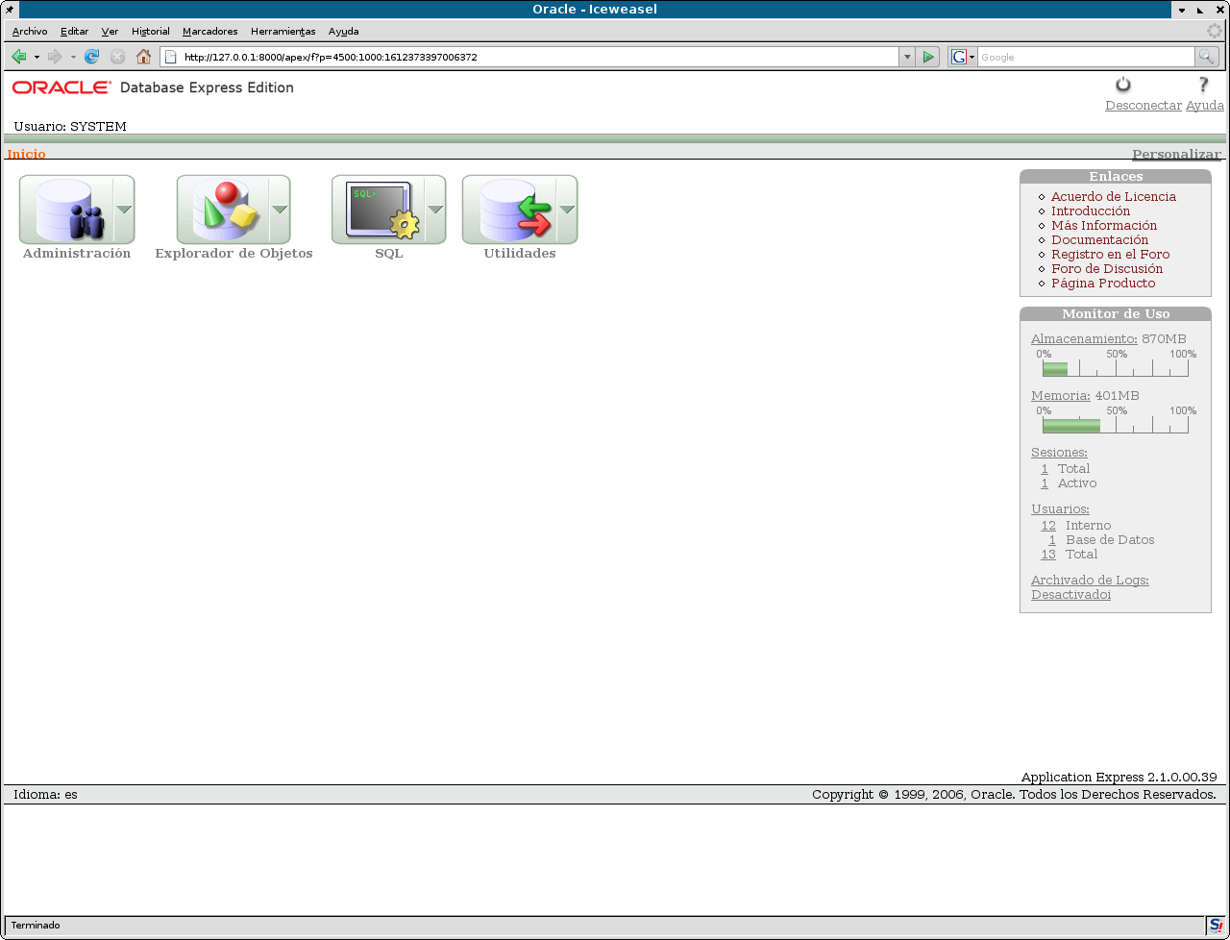Click the URL address field
The height and width of the screenshot is (940, 1230).
[x=538, y=57]
